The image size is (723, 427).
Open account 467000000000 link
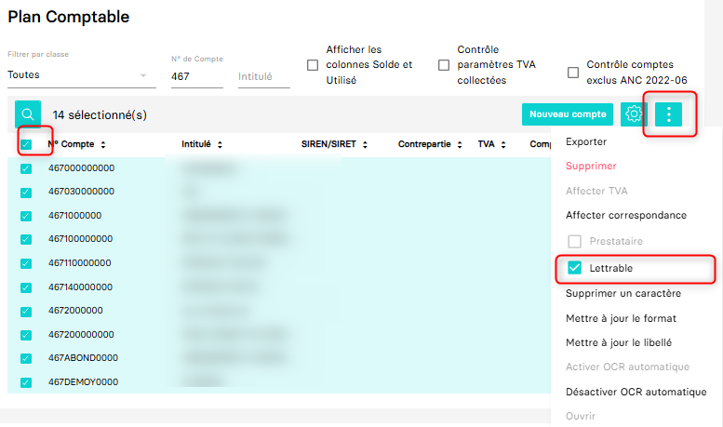tap(81, 168)
